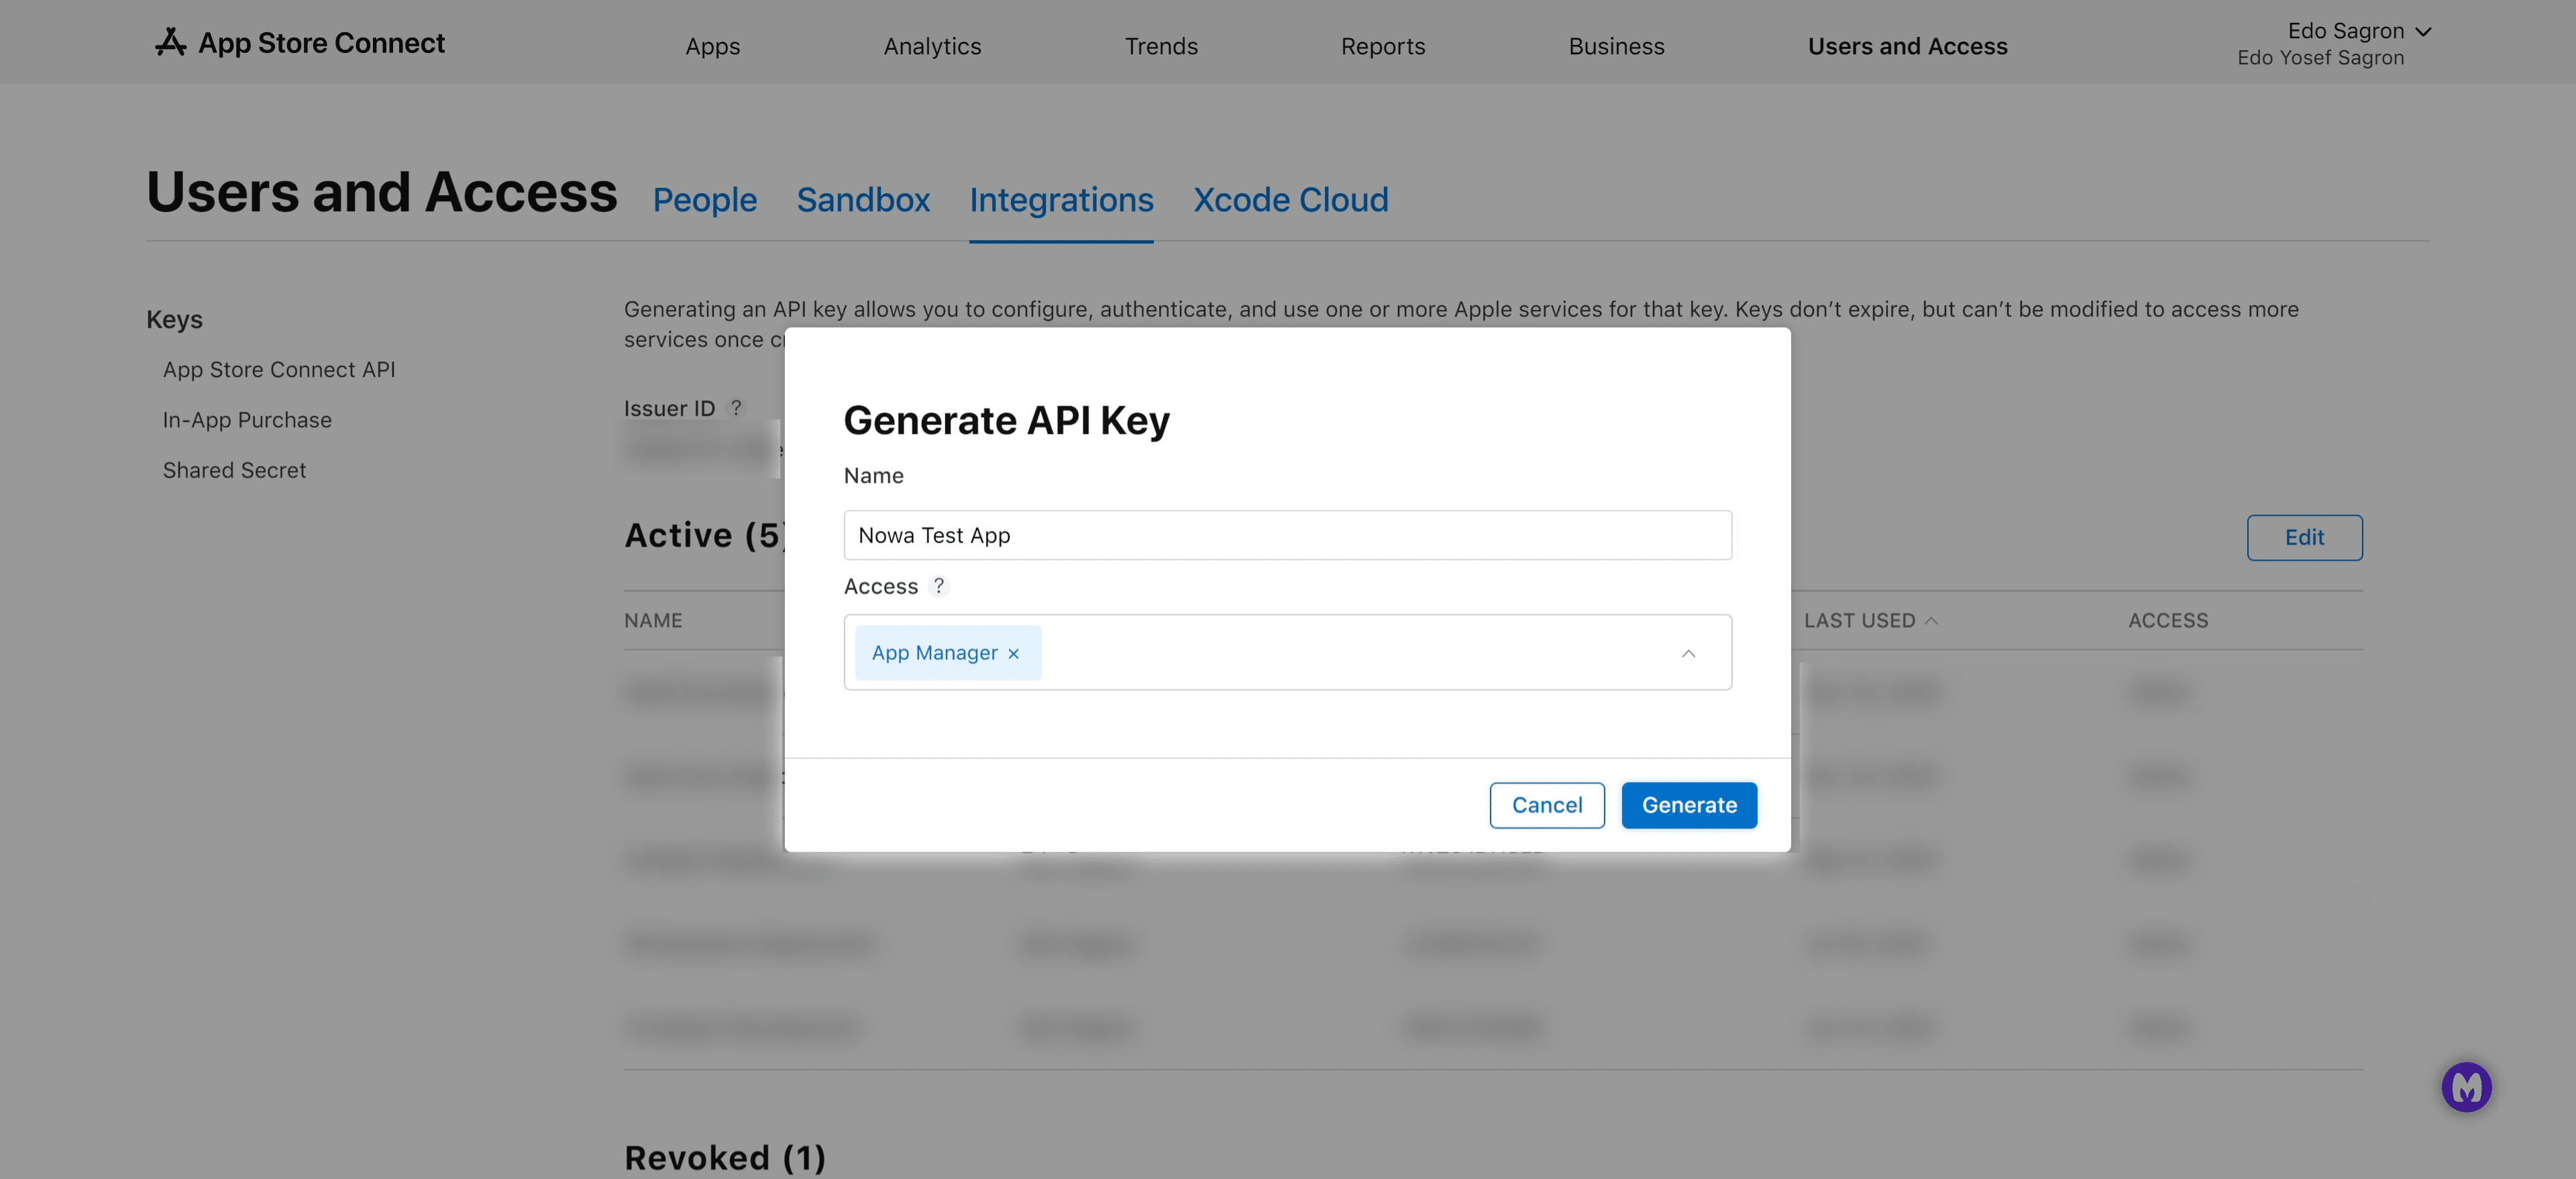Open the Trends section

pos(1161,46)
